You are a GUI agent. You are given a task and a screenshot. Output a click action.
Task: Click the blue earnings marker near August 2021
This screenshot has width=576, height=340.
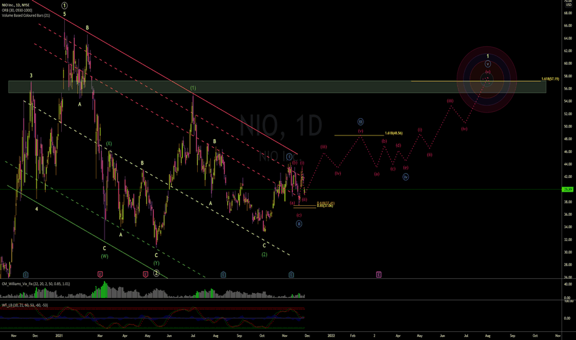223,274
